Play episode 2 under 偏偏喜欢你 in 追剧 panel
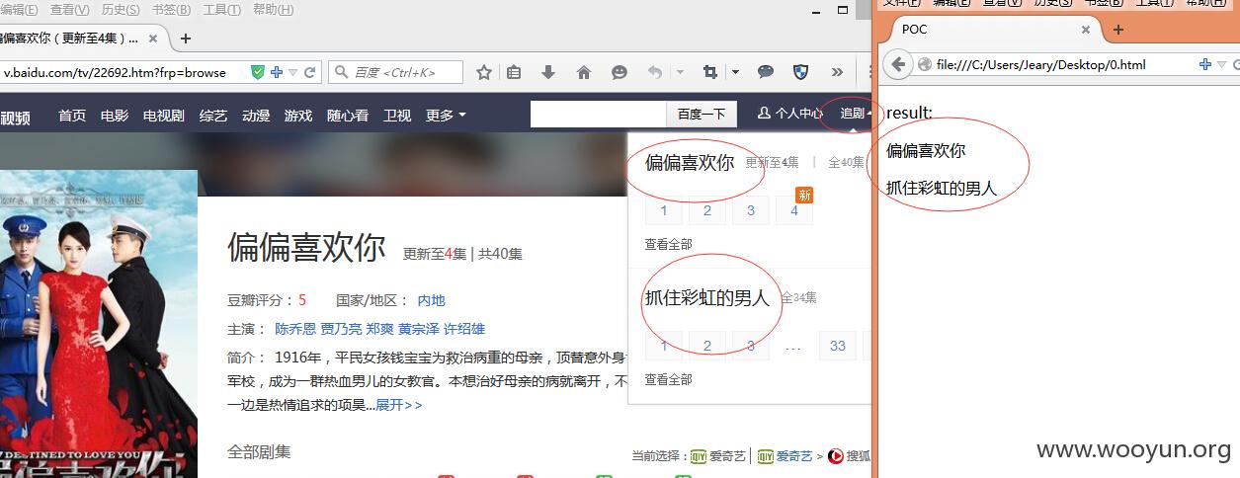The width and height of the screenshot is (1240, 478). 707,209
